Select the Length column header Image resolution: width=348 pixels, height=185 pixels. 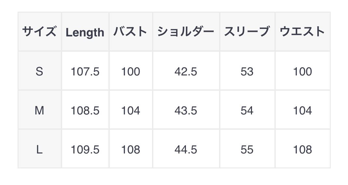click(85, 32)
